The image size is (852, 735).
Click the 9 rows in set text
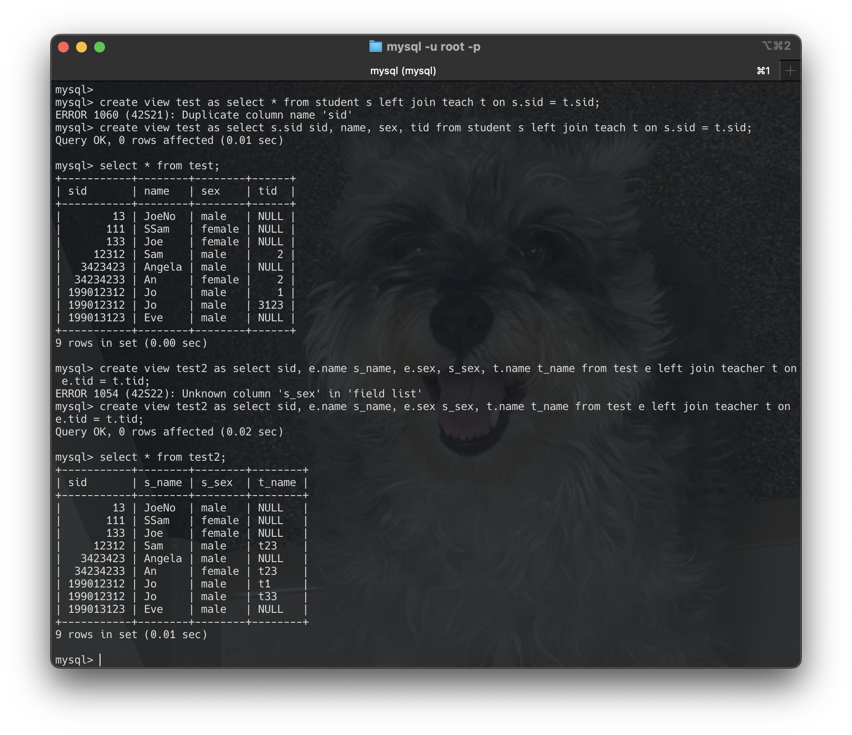coord(131,343)
